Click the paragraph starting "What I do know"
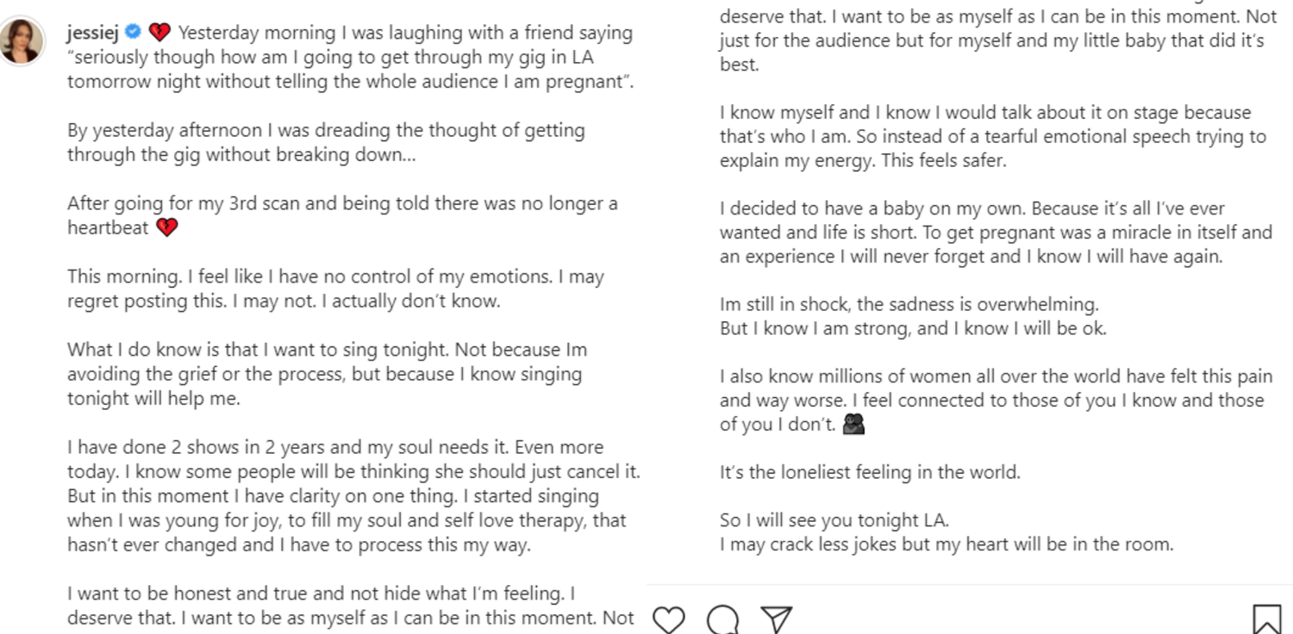1293x634 pixels. coord(327,374)
